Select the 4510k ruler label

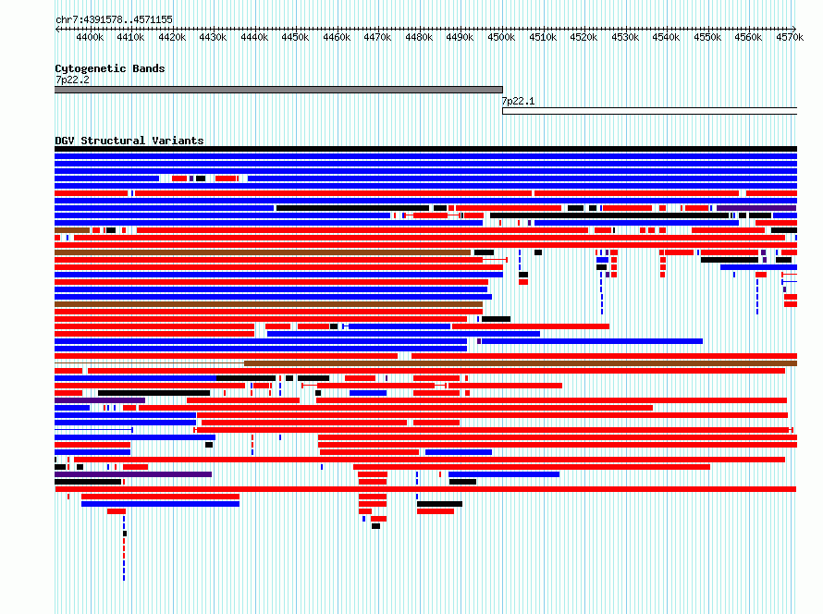pyautogui.click(x=543, y=37)
